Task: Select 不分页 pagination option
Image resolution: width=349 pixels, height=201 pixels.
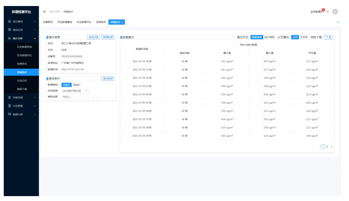Action: pos(304,37)
